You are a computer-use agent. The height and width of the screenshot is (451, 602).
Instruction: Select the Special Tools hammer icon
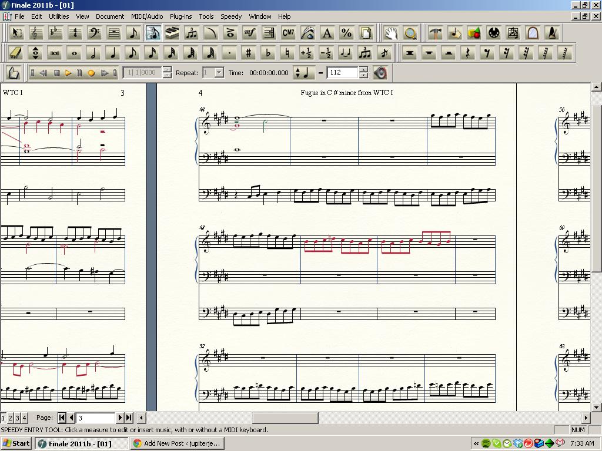(436, 33)
